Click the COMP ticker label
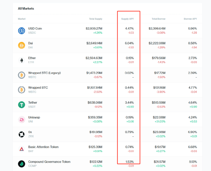Image resolution: width=211 pixels, height=171 pixels. coord(32,166)
